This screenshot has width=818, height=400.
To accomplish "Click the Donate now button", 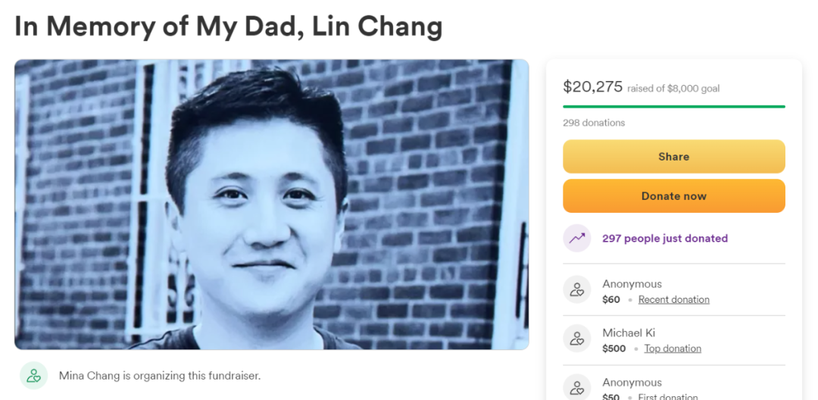I will 674,196.
